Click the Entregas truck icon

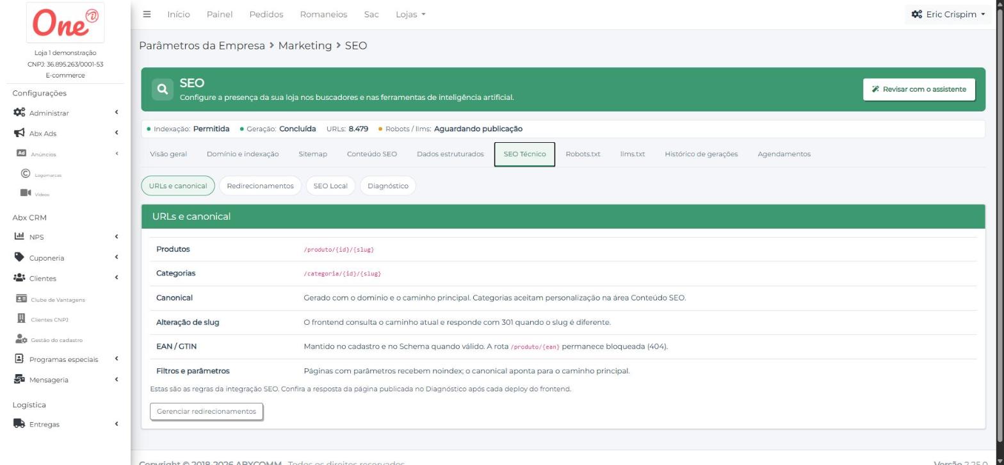19,423
